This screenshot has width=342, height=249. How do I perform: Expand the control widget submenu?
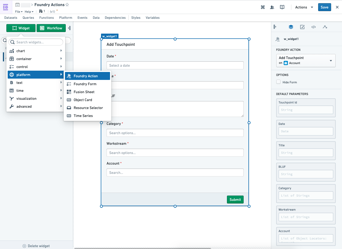tap(61, 67)
